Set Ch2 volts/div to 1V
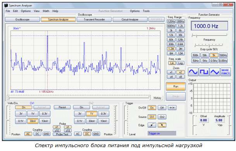This screenshot has width=236, height=151. [x=91, y=114]
